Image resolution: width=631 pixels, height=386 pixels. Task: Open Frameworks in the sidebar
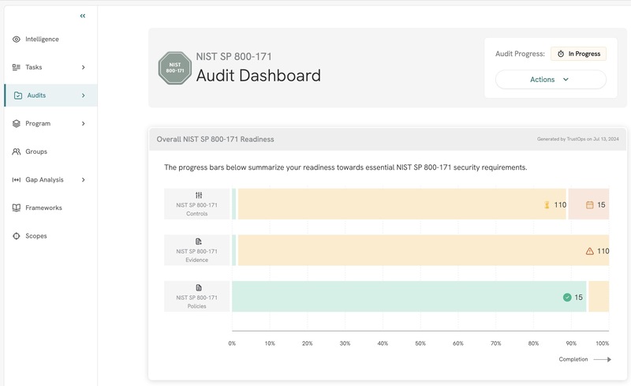click(50, 208)
